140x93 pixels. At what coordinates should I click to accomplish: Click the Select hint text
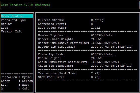[27, 81]
